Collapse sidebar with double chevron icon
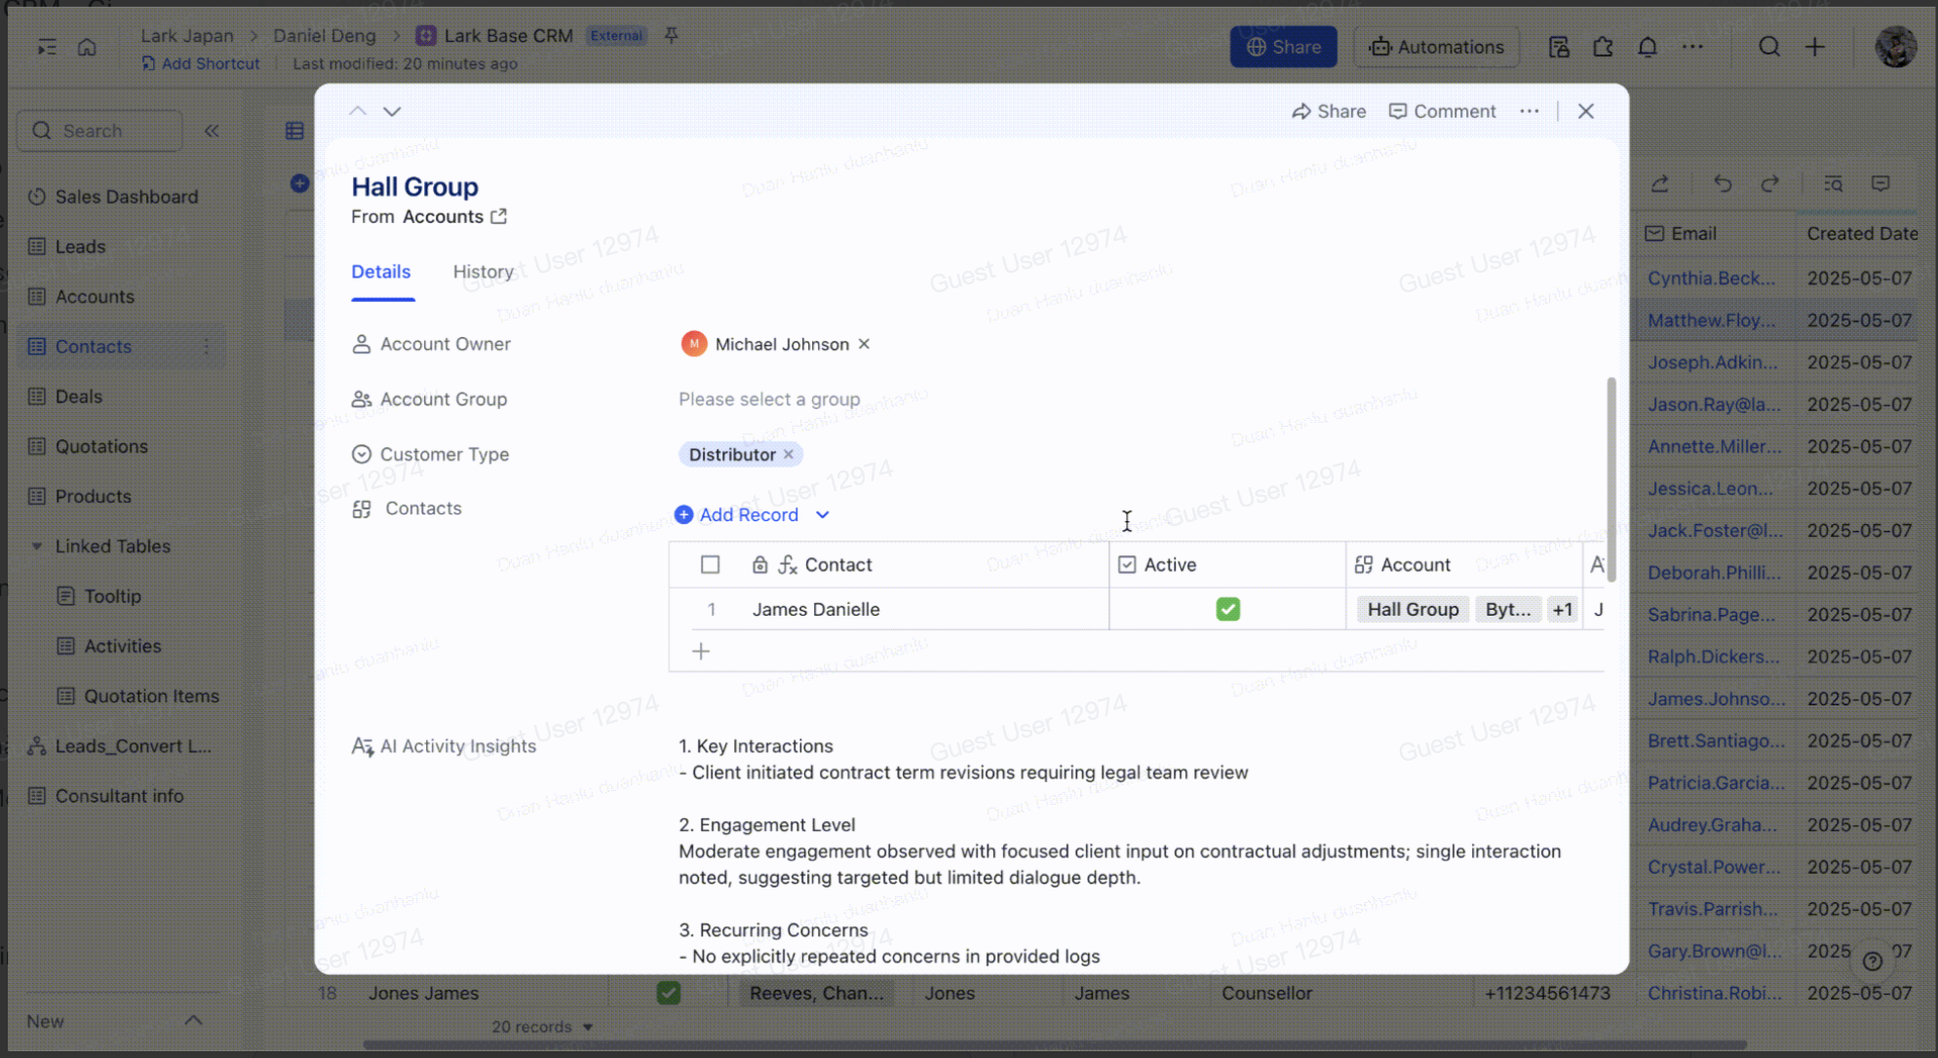The image size is (1938, 1058). 212,131
